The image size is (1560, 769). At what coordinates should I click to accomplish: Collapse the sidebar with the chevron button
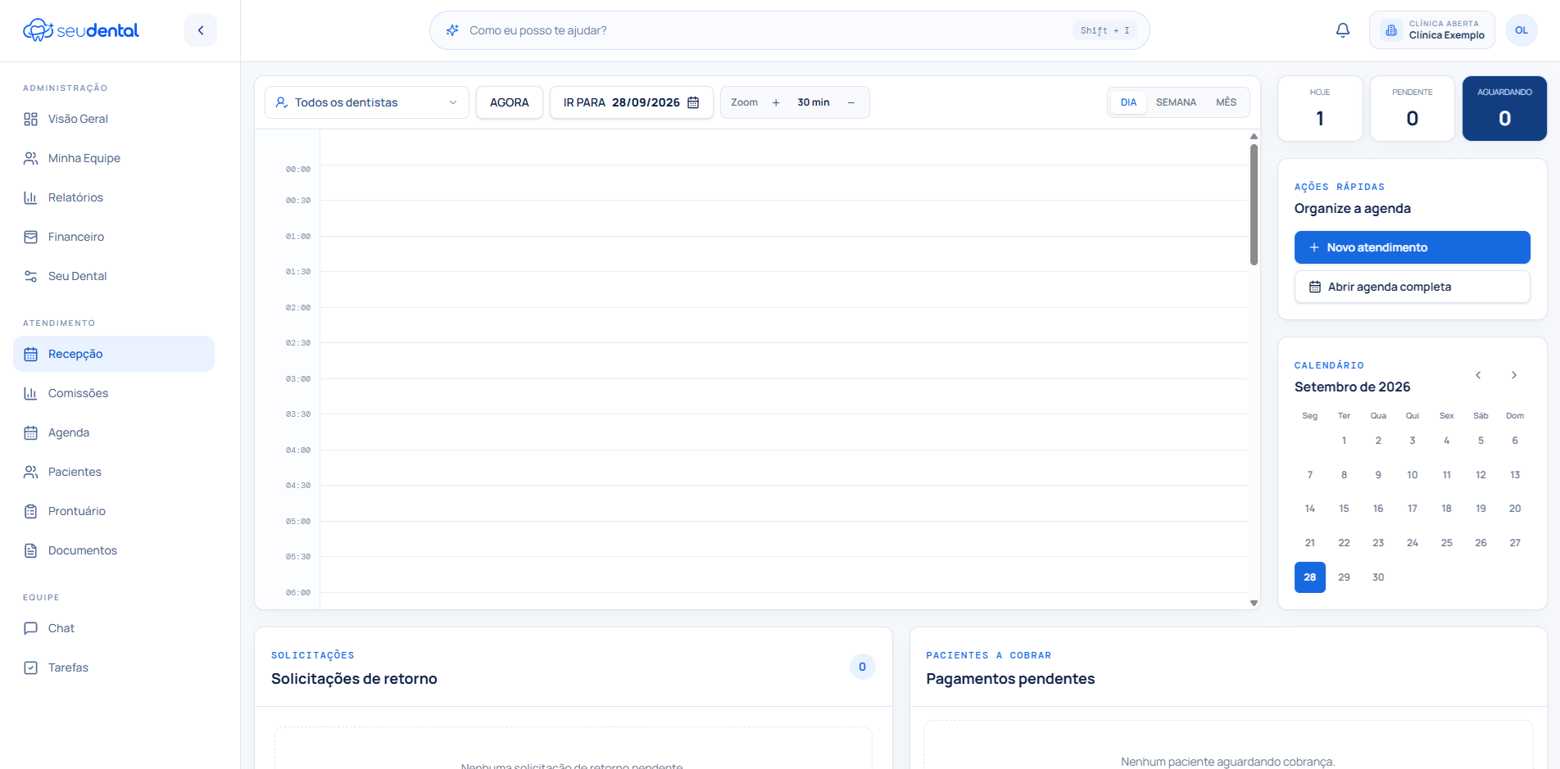coord(201,30)
